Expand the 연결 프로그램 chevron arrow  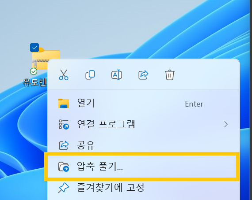[226, 124]
